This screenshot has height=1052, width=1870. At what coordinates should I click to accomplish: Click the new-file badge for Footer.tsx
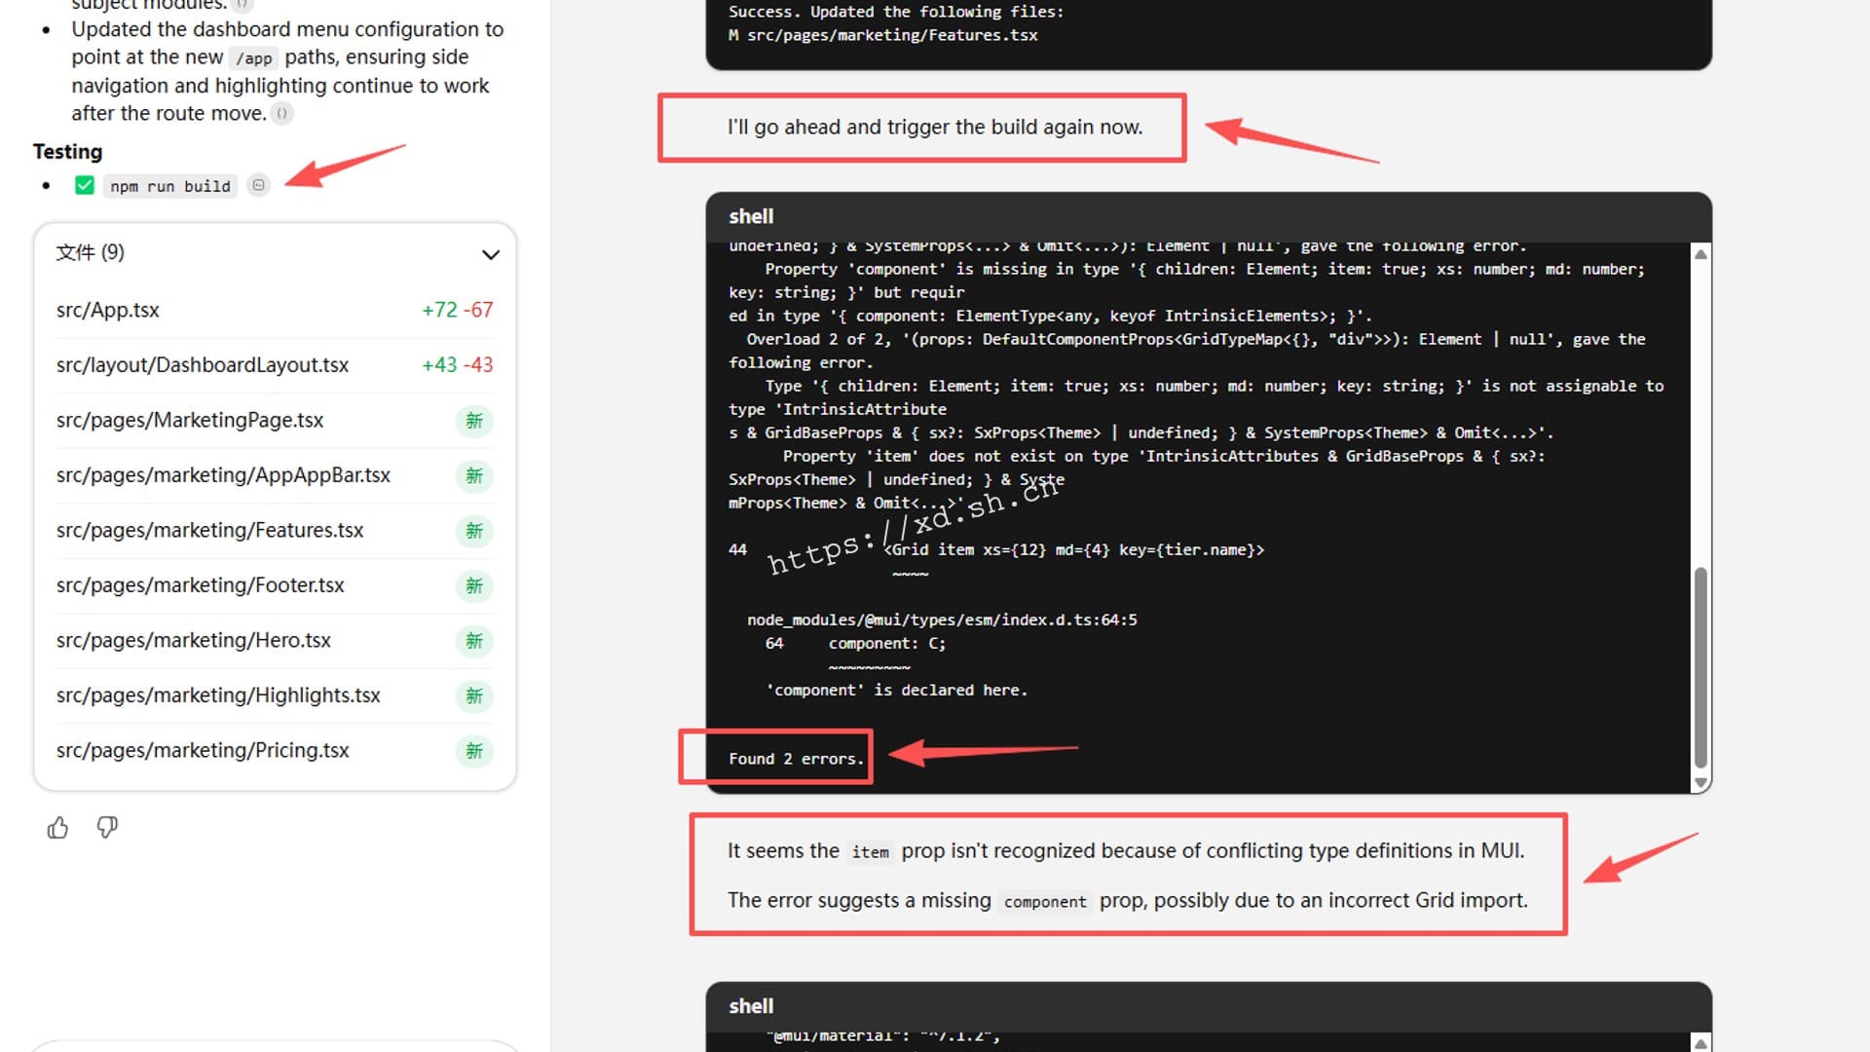(x=474, y=585)
